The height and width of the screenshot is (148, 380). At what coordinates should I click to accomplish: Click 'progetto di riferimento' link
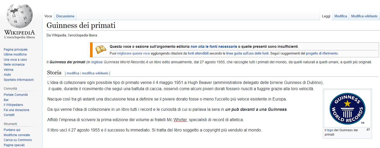[x=322, y=53]
